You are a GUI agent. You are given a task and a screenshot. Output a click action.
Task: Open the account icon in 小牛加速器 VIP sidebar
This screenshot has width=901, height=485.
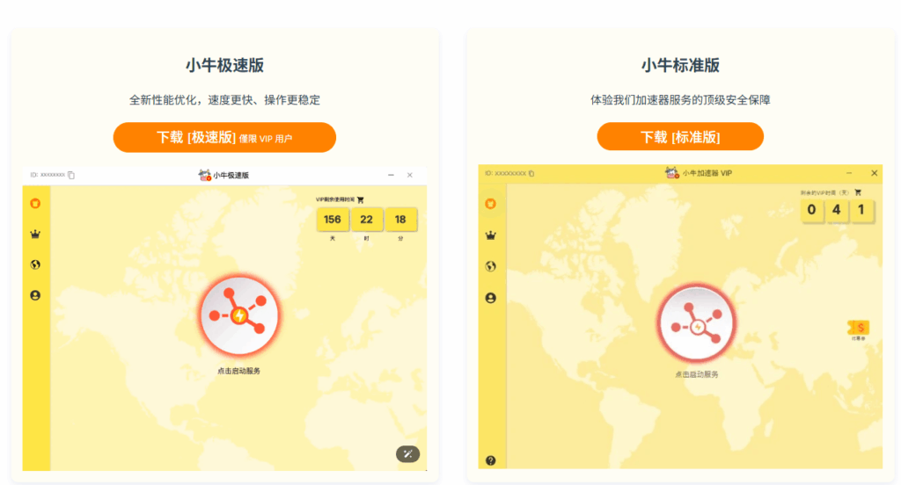point(491,298)
